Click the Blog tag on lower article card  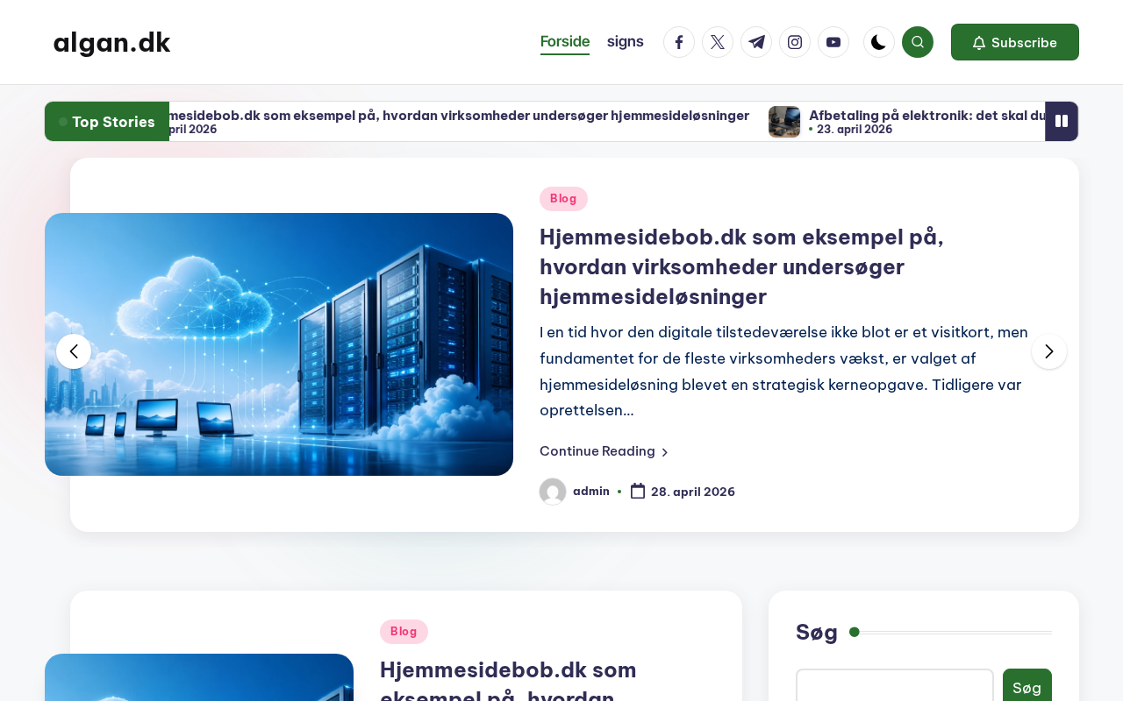point(404,632)
